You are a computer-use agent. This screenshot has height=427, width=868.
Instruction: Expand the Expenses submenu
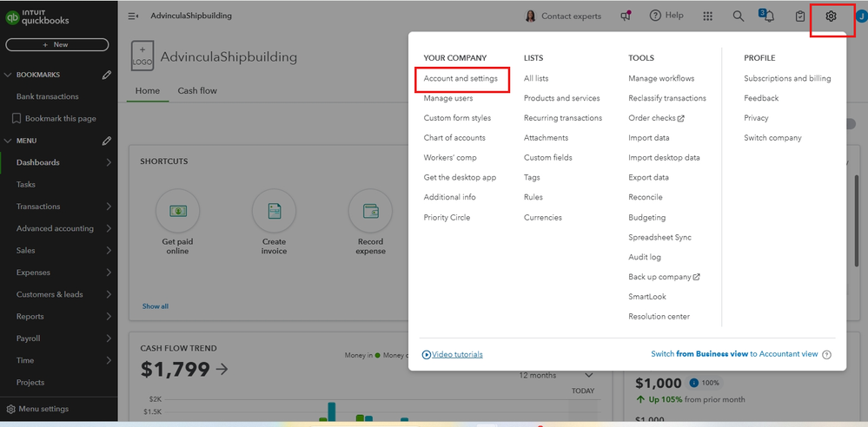coord(109,273)
